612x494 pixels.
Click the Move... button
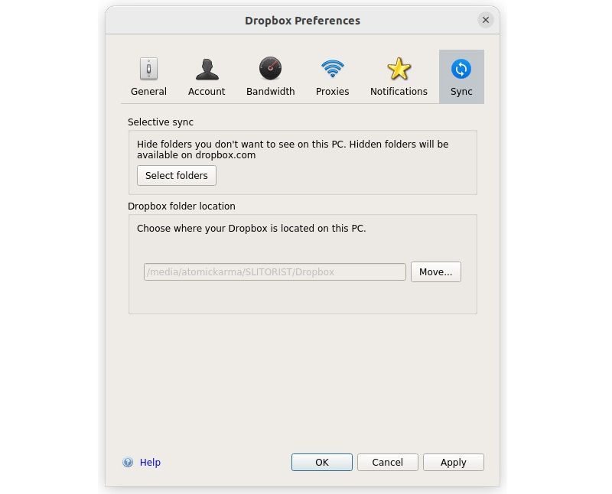coord(436,272)
